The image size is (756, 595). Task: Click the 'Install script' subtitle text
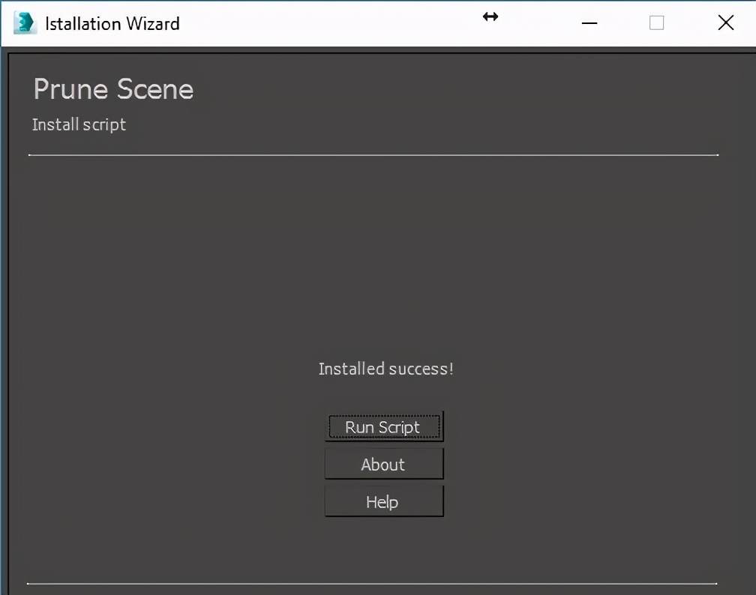coord(79,125)
